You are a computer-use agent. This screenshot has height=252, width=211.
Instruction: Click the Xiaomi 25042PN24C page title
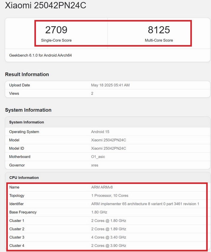coord(45,5)
